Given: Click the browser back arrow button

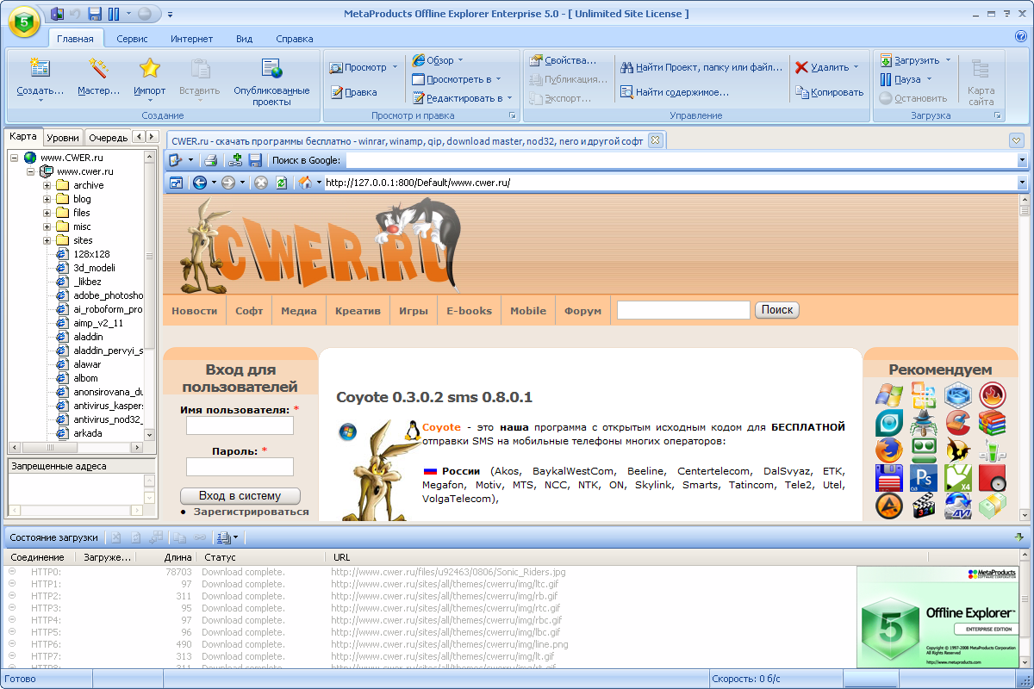Looking at the screenshot, I should [200, 183].
